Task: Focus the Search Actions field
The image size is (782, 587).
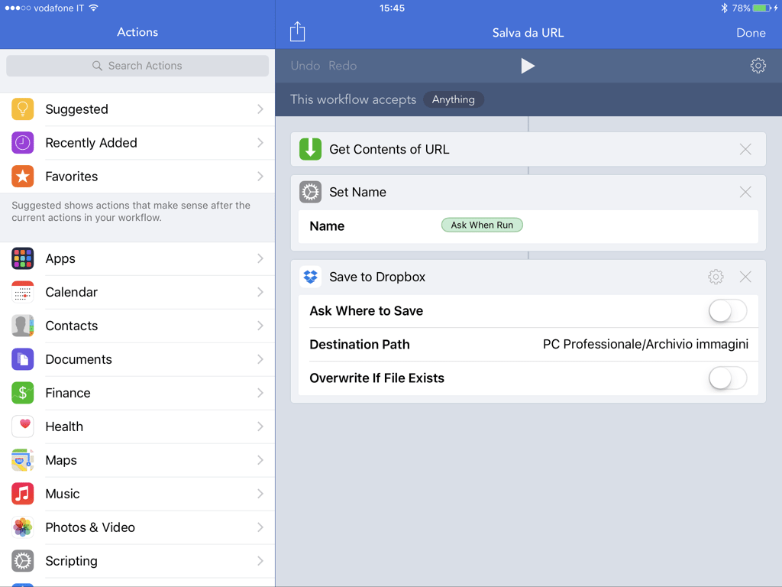Action: tap(137, 66)
